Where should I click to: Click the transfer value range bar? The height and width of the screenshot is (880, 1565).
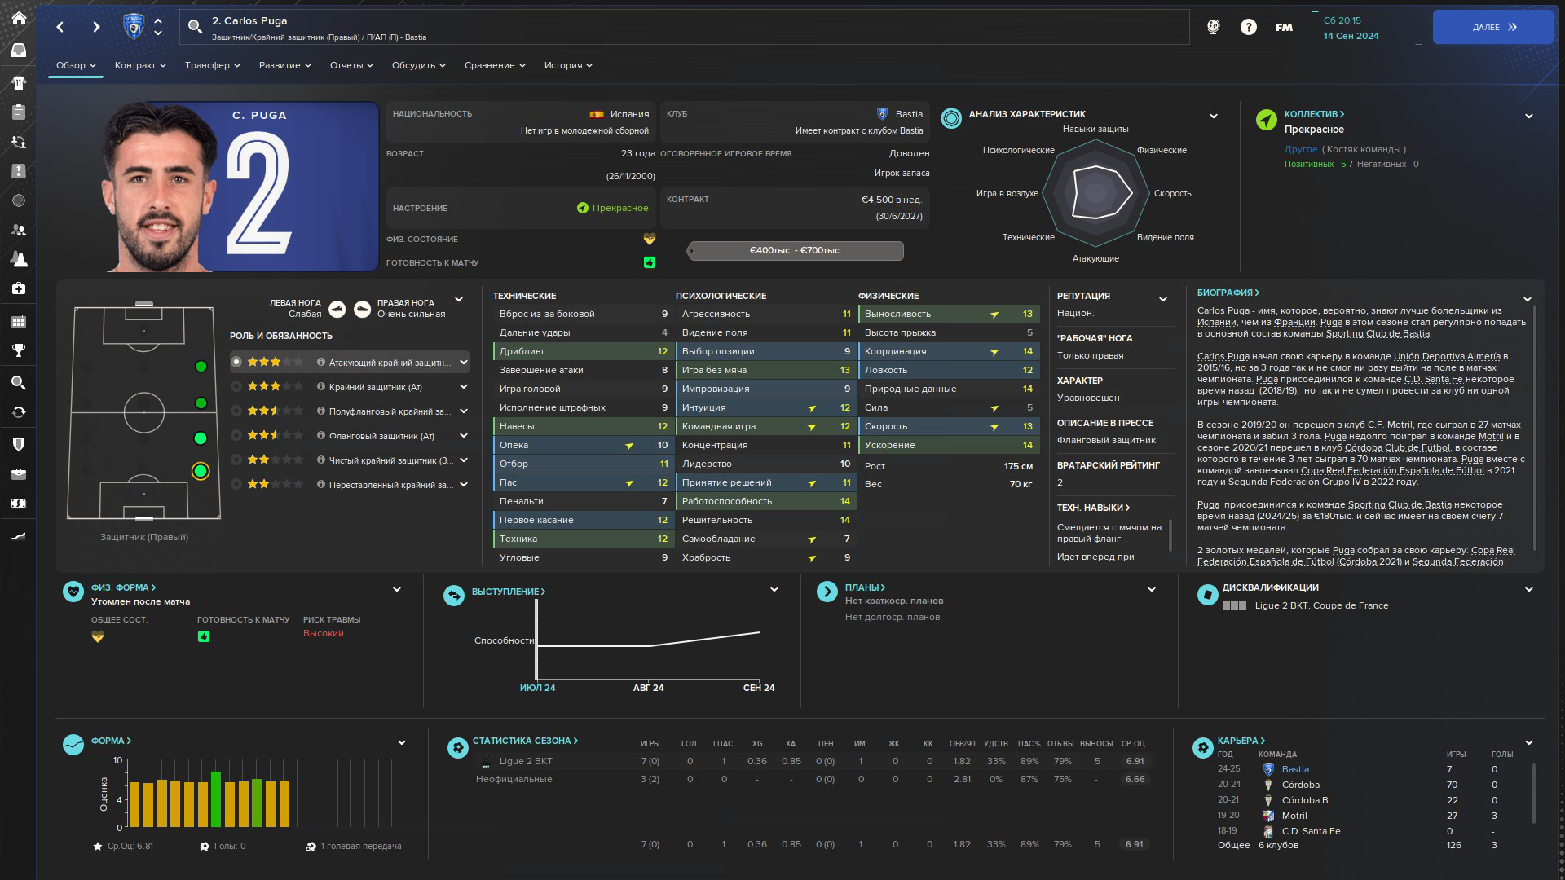795,251
